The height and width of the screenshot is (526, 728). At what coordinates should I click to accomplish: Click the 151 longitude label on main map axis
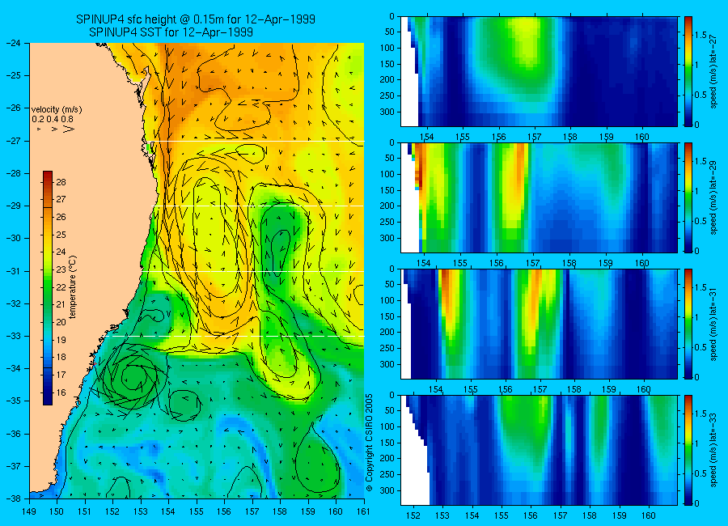[x=86, y=511]
